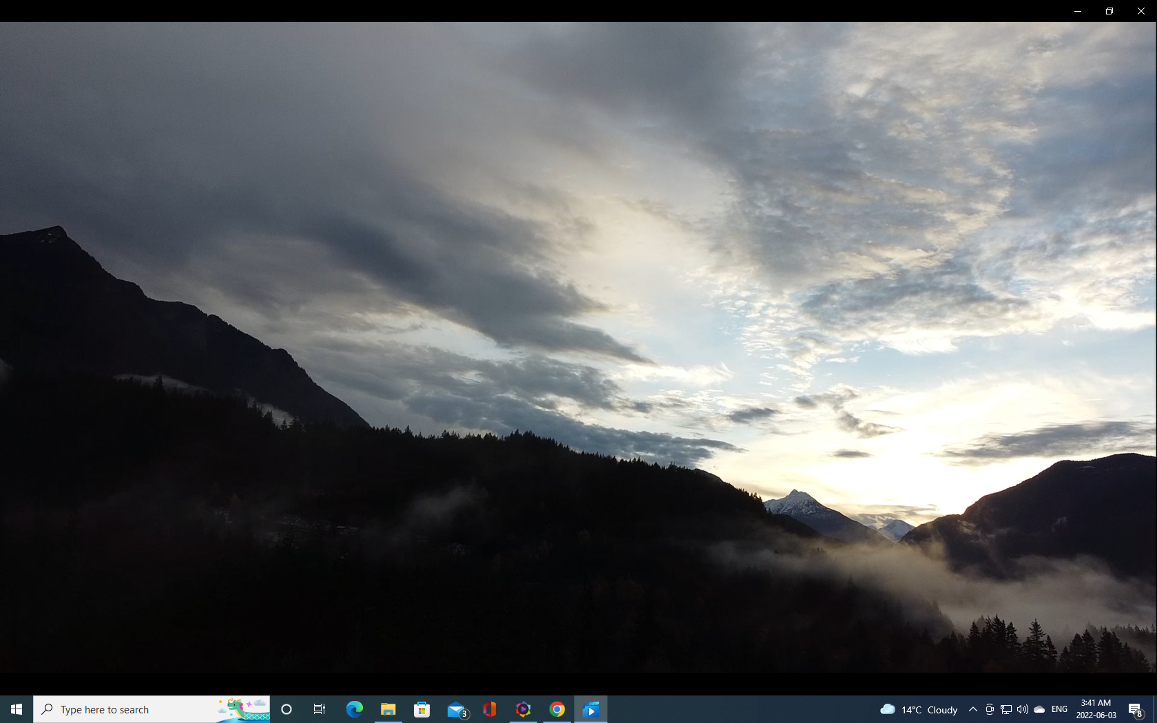Open Task View on the taskbar
The width and height of the screenshot is (1157, 723).
pyautogui.click(x=320, y=709)
